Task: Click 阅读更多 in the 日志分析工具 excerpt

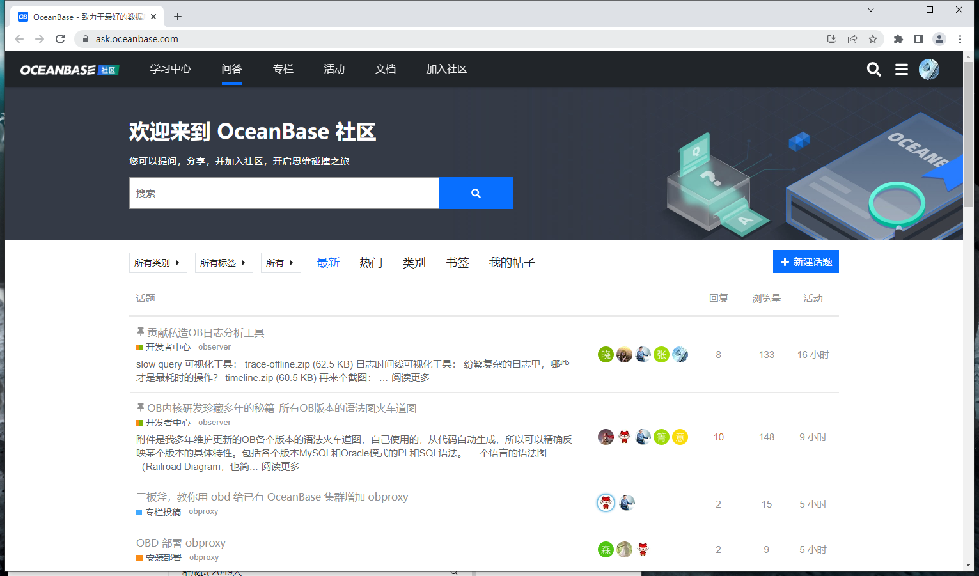Action: [x=411, y=378]
